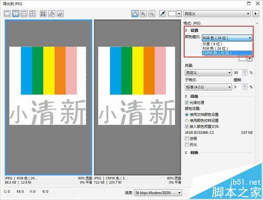Toggle the 嵌入颜色预置文件 checkbox
Screen dimensions: 263x200
click(187, 127)
